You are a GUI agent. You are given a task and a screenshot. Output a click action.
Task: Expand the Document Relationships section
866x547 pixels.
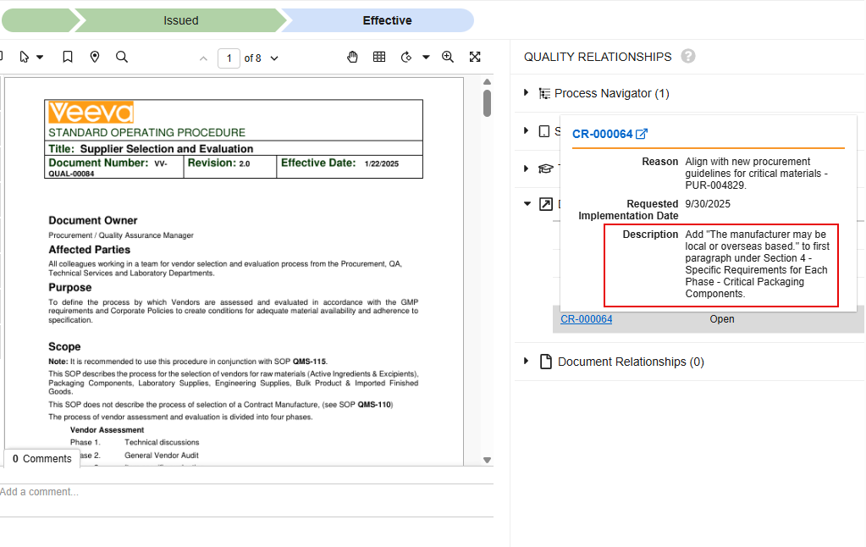[x=527, y=362]
